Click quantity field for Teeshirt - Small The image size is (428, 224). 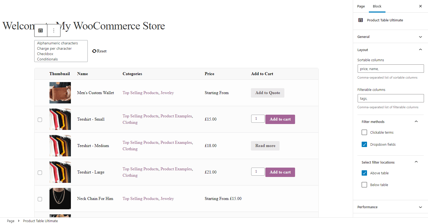tap(258, 119)
